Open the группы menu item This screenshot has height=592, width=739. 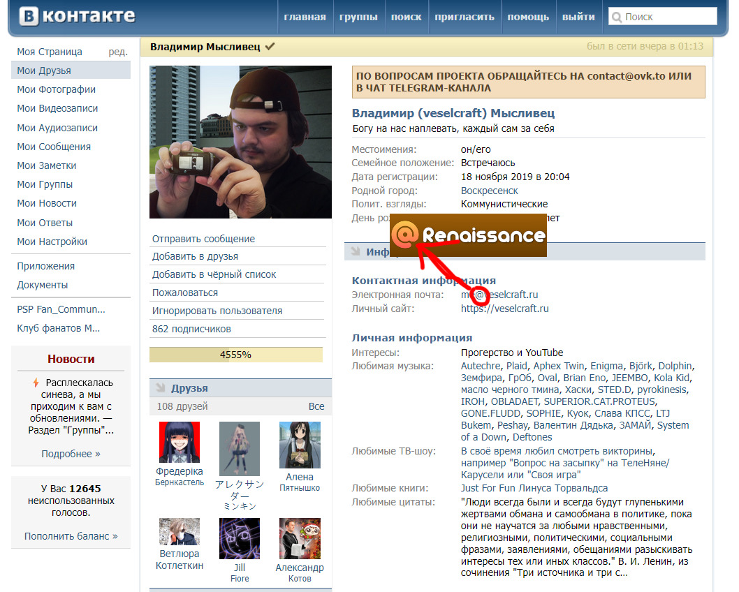(358, 17)
